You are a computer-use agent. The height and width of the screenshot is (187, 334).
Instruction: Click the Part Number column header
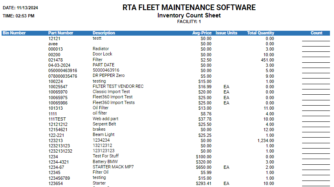point(61,33)
